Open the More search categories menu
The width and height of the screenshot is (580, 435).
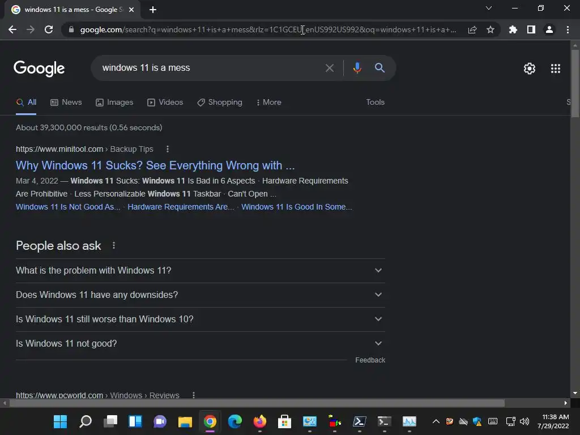(269, 103)
